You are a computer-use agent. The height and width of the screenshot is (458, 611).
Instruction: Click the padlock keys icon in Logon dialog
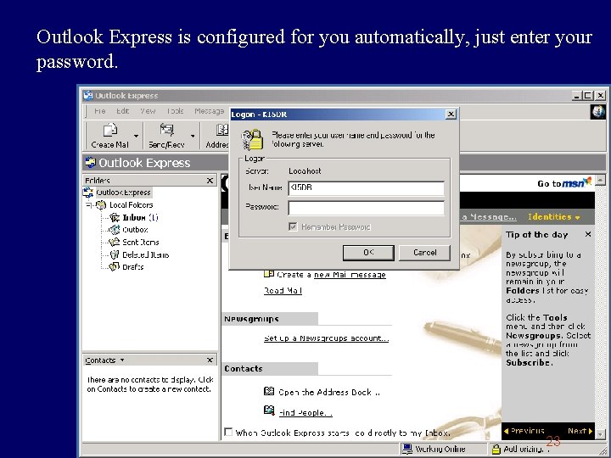click(253, 139)
